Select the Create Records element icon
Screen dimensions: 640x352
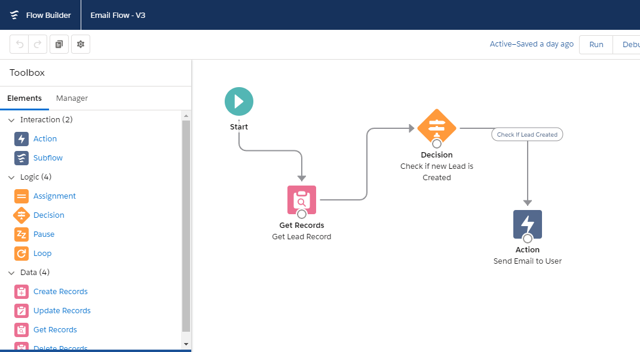[22, 291]
